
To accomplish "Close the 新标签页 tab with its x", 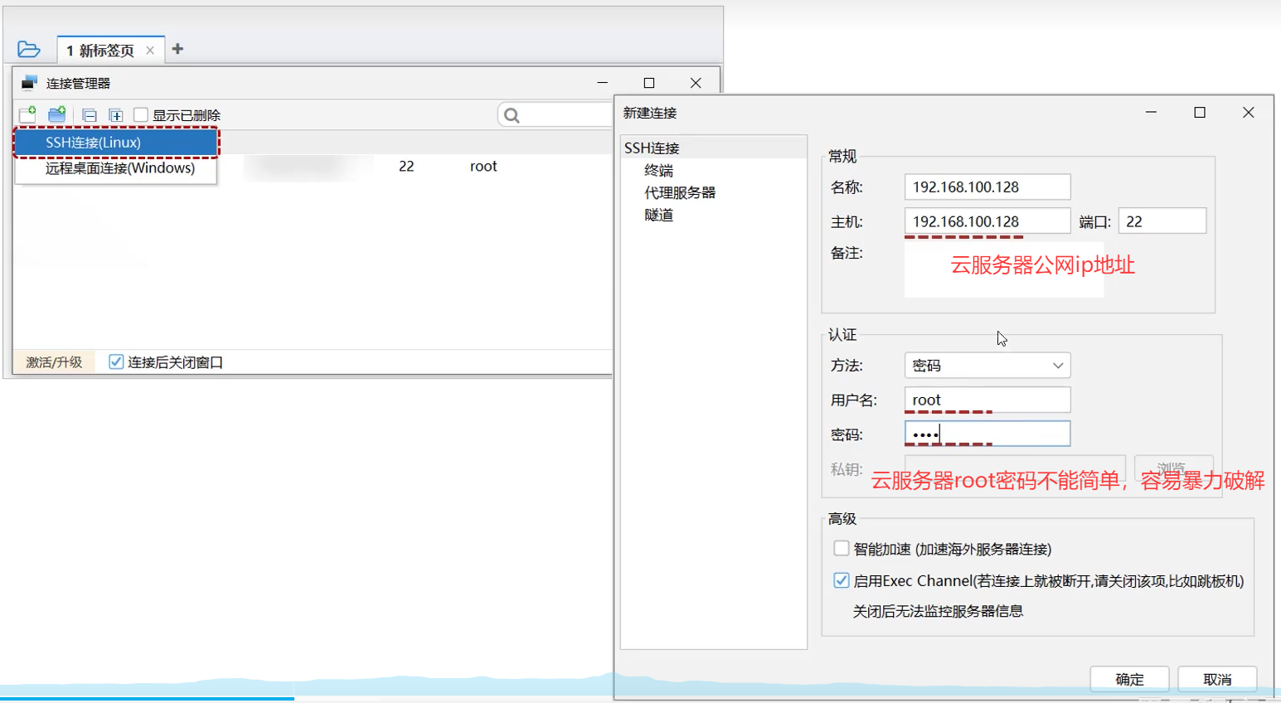I will (x=150, y=51).
